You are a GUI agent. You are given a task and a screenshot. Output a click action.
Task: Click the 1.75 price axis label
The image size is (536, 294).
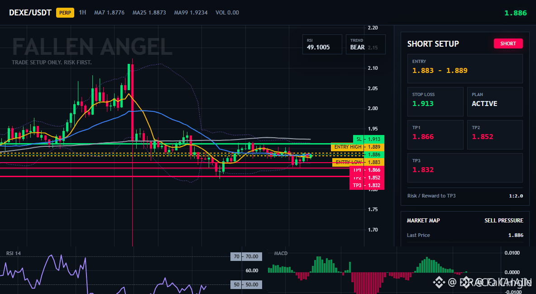(373, 209)
